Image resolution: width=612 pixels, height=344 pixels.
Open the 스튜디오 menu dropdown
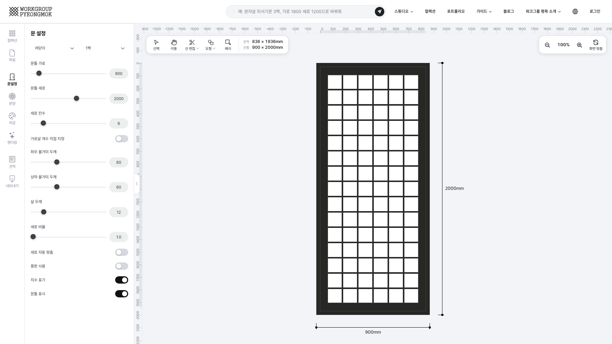pos(404,12)
